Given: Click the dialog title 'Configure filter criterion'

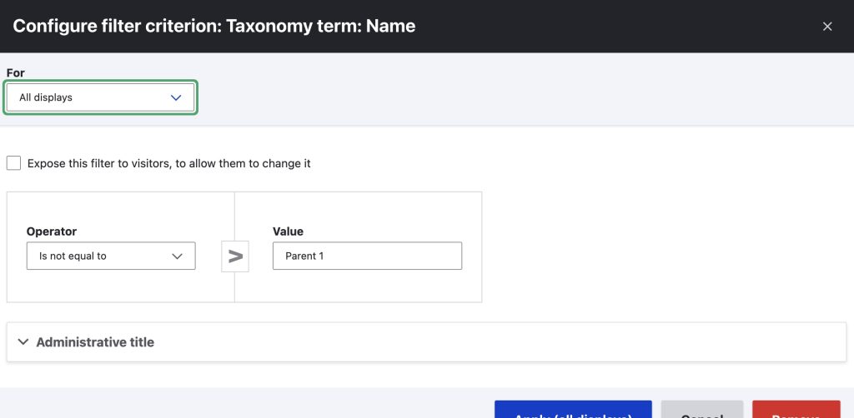Looking at the screenshot, I should (214, 26).
